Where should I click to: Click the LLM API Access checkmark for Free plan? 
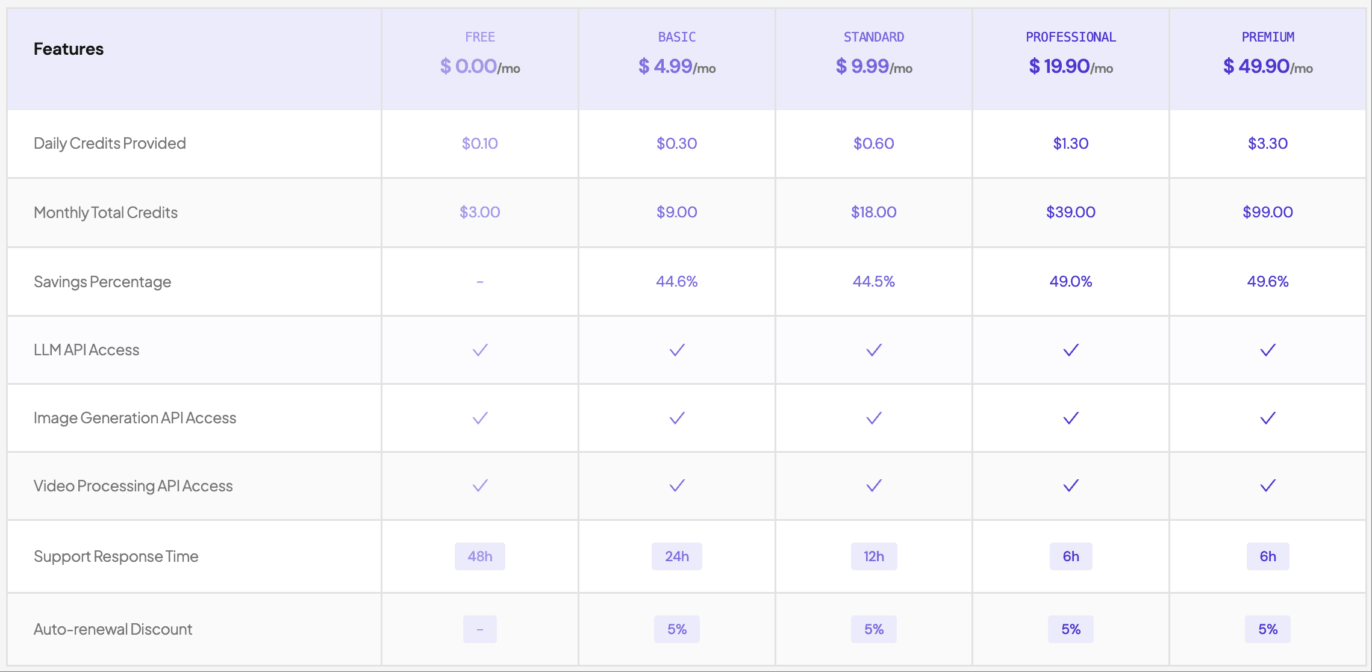pos(480,350)
